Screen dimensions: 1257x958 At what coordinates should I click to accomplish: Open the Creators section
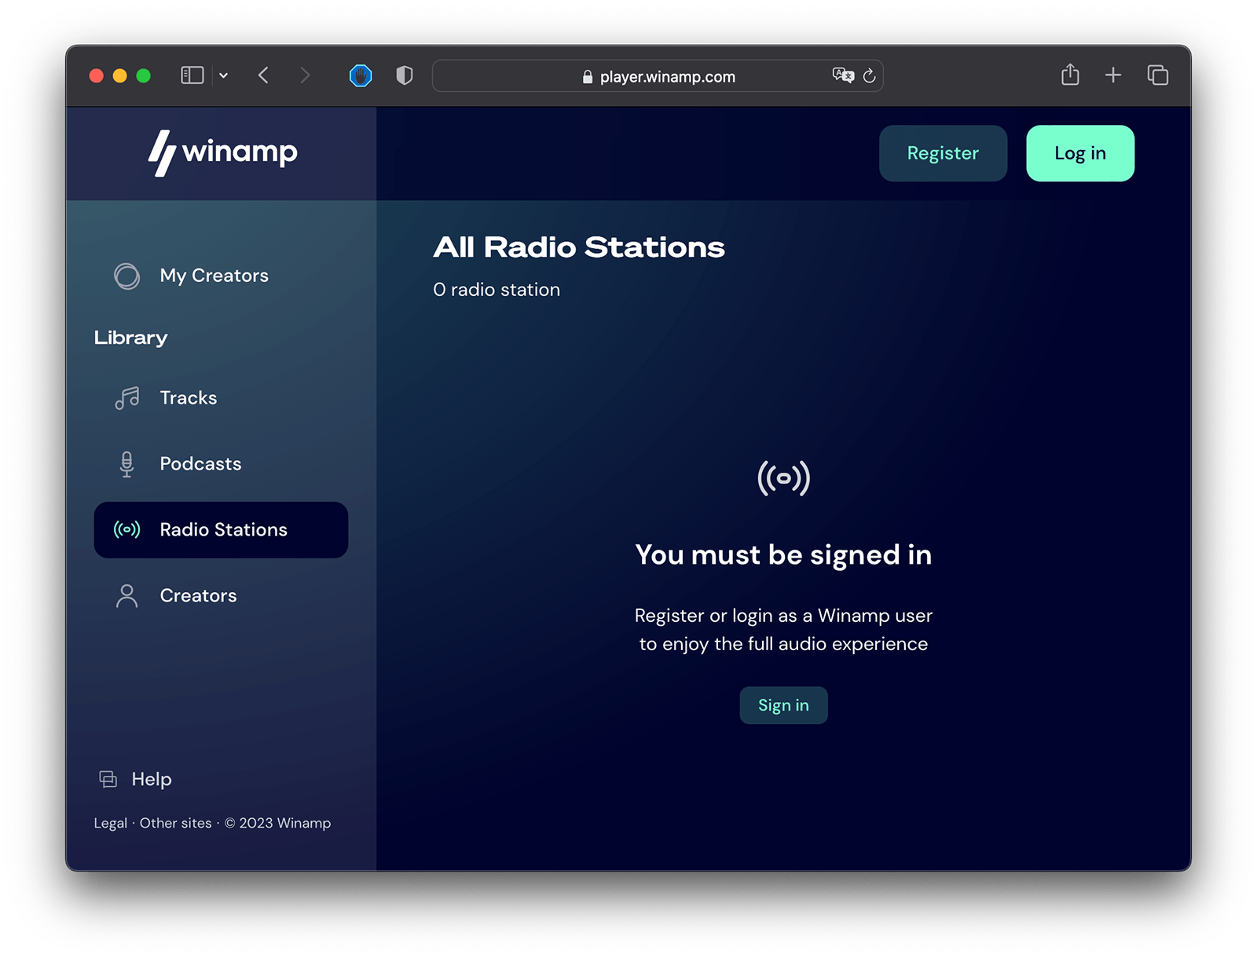pos(221,596)
